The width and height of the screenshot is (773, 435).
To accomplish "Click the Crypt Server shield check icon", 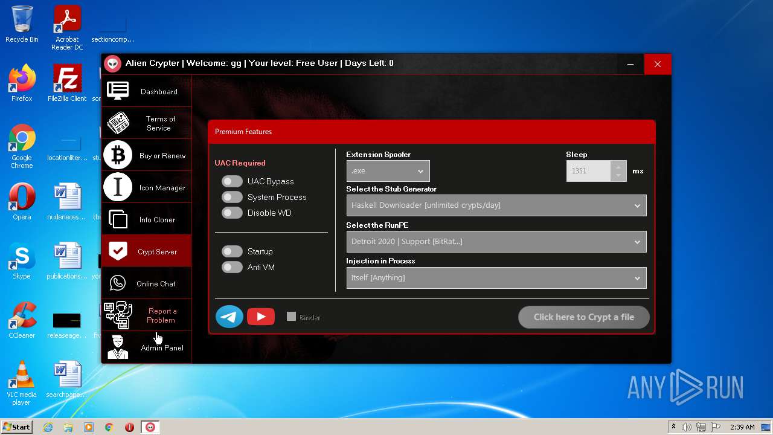I will (x=118, y=251).
